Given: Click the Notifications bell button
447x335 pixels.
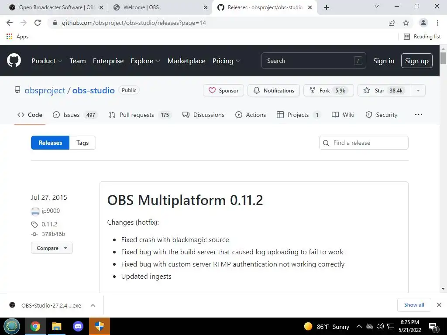Looking at the screenshot, I should [273, 90].
